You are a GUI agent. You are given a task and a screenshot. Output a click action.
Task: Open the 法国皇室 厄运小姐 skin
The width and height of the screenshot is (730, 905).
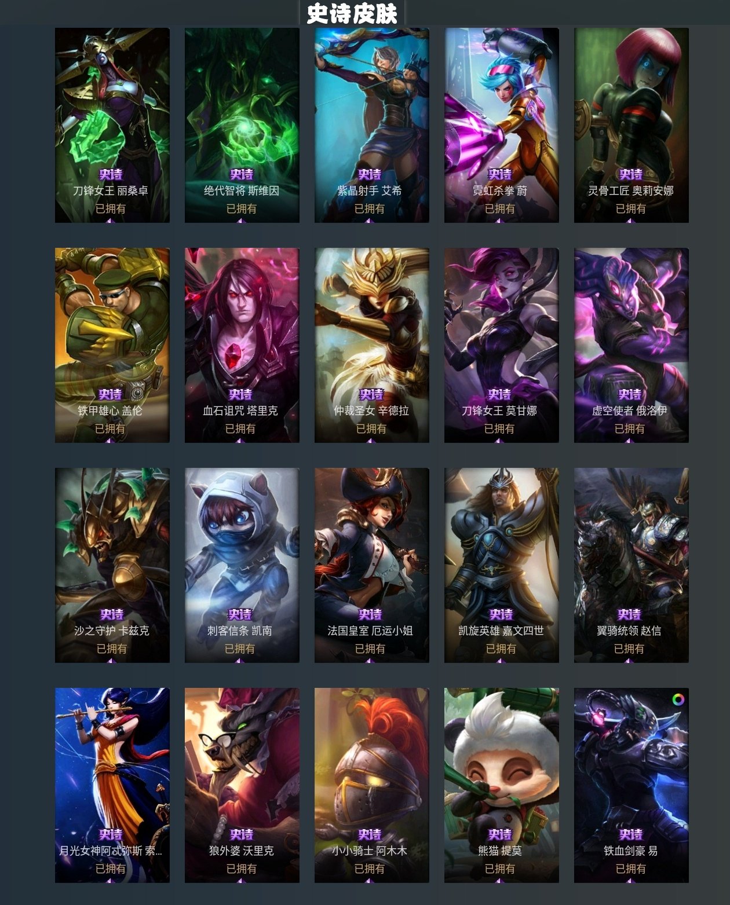point(372,565)
